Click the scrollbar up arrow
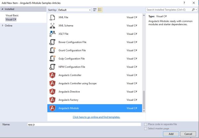The image size is (199, 138). pyautogui.click(x=144, y=15)
